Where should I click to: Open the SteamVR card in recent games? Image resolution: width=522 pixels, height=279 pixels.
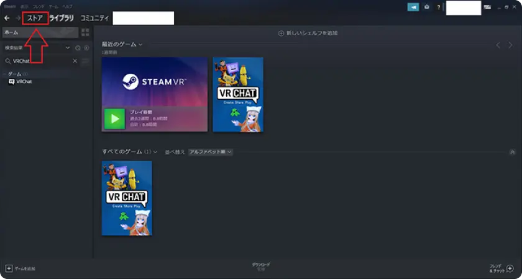coord(155,94)
